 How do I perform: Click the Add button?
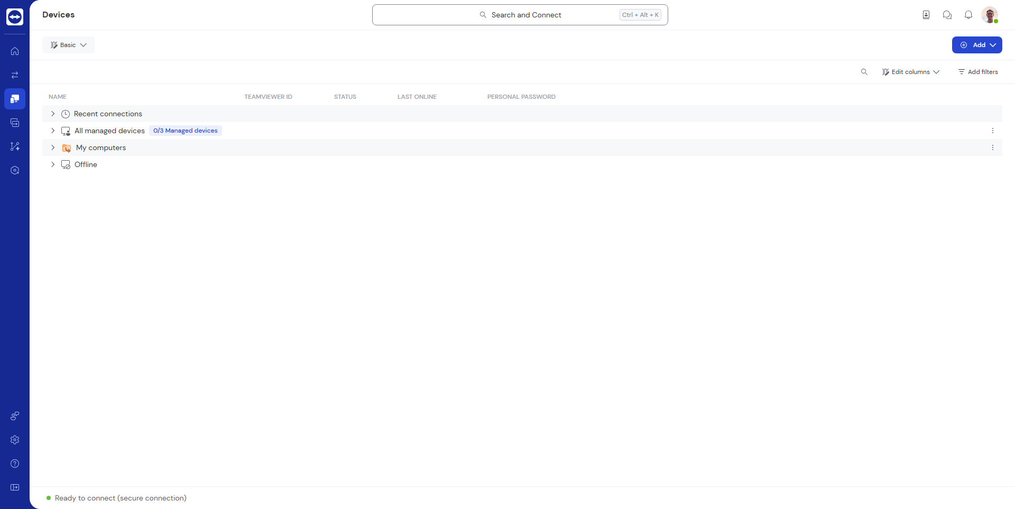[976, 45]
